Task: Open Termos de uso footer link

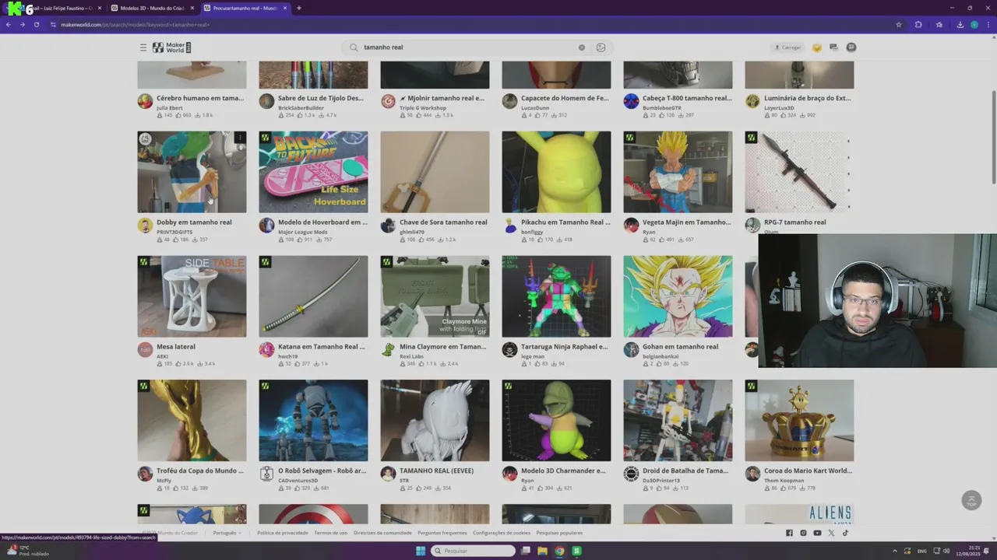Action: coord(331,533)
